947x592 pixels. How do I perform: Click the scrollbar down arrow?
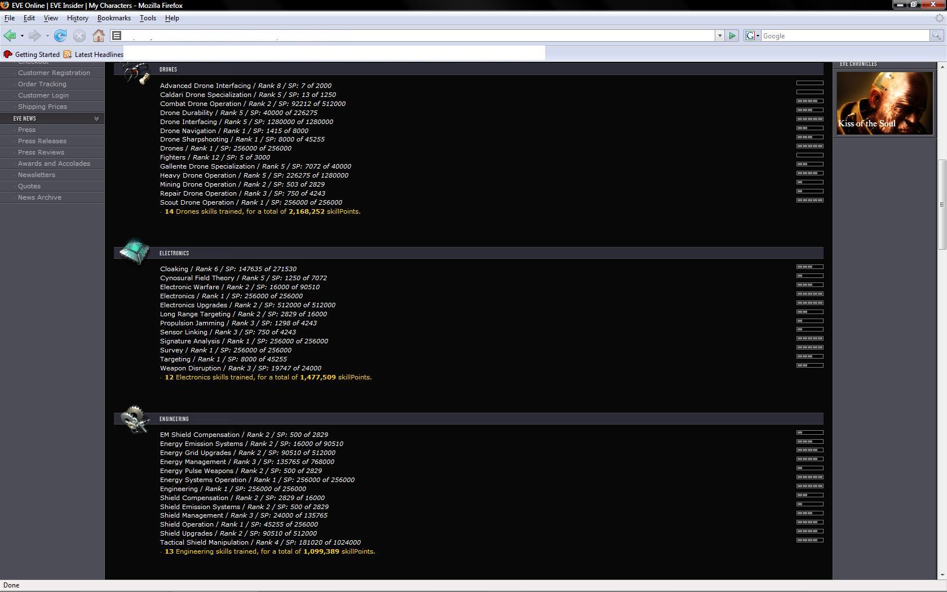coord(942,575)
